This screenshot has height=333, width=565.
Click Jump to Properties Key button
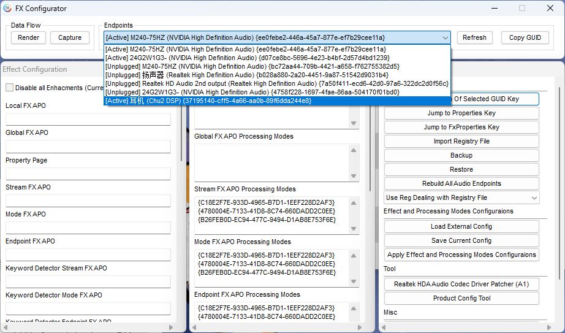click(x=461, y=113)
